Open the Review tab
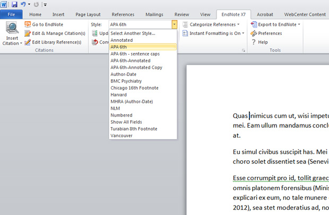329x215 pixels. 181,14
